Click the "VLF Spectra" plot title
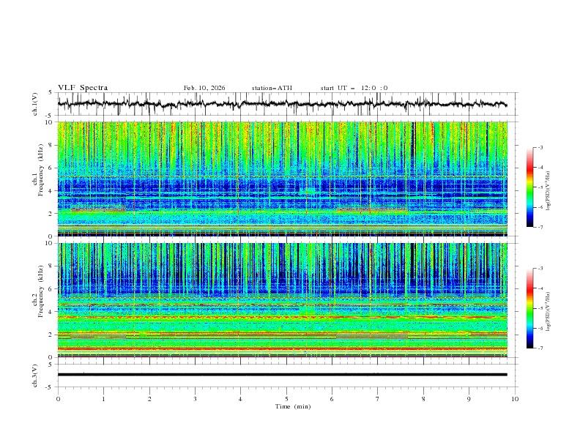The height and width of the screenshot is (448, 580). (x=83, y=88)
